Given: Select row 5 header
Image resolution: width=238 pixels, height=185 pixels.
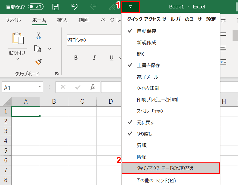Looking at the screenshot, I should point(6,150).
